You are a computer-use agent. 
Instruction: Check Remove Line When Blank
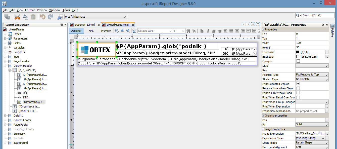pyautogui.click(x=298, y=88)
